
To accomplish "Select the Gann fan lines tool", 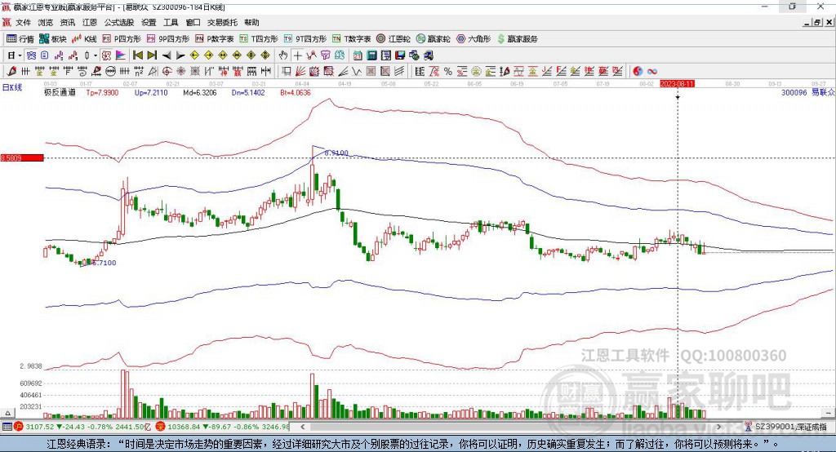I will pyautogui.click(x=300, y=71).
